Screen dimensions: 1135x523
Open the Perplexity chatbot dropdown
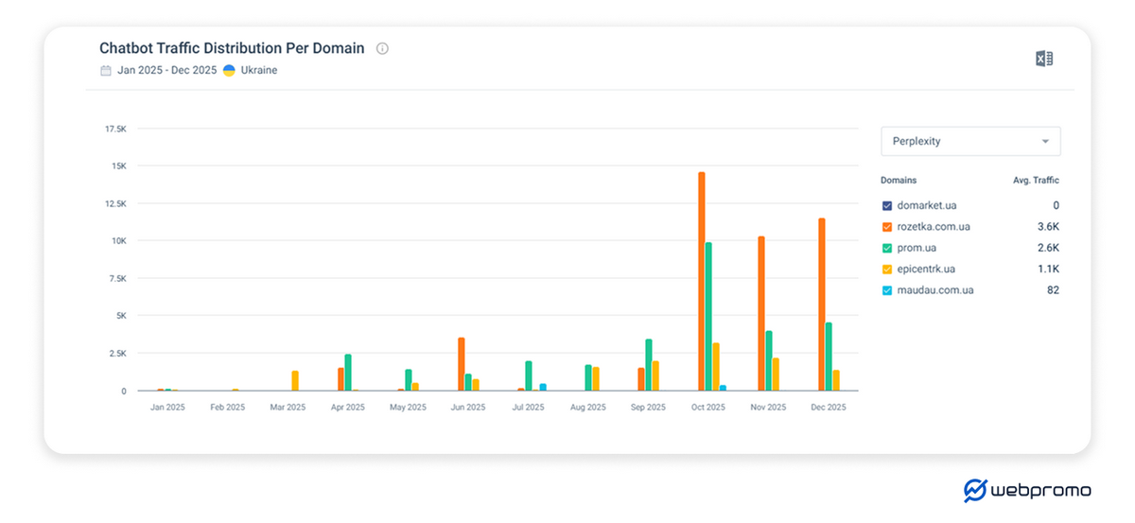click(970, 141)
